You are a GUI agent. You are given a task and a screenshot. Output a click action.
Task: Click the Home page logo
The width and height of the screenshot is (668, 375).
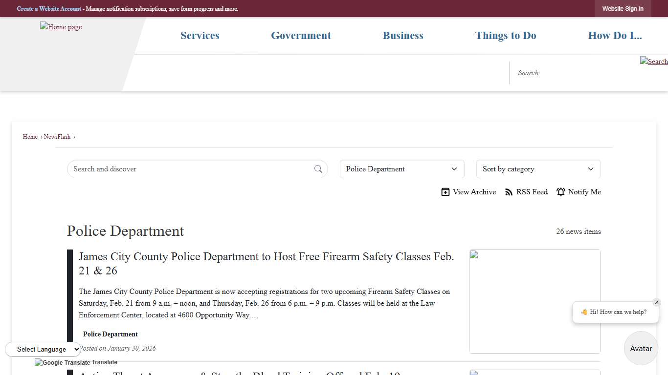click(61, 27)
